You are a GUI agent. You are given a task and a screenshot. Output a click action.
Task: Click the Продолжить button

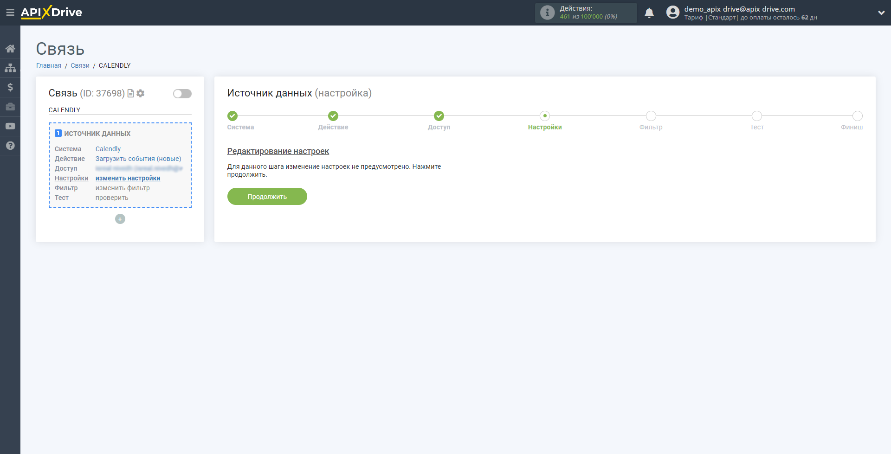tap(267, 196)
